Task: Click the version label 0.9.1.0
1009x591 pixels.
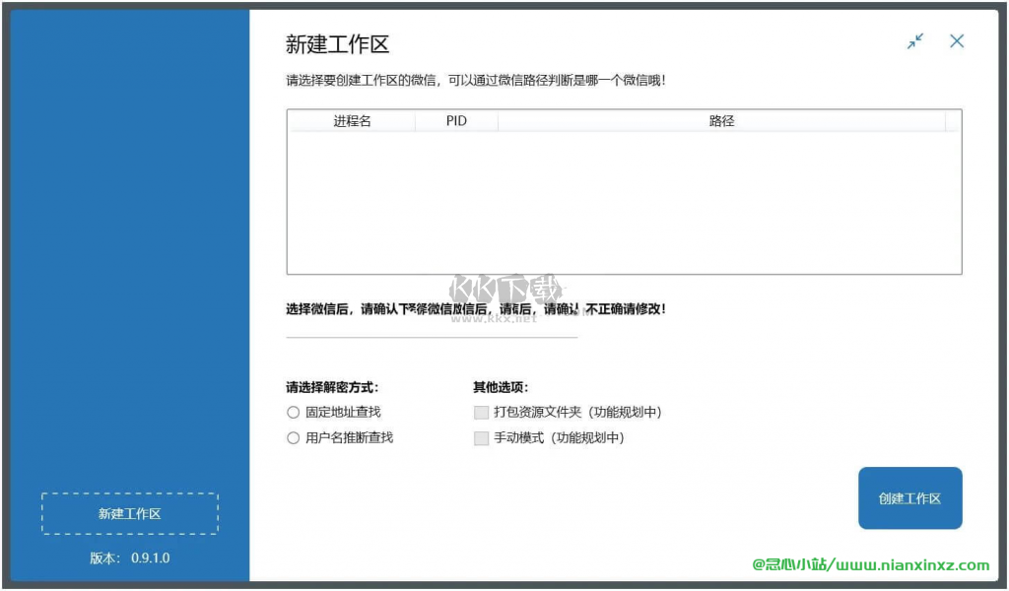Action: (128, 558)
